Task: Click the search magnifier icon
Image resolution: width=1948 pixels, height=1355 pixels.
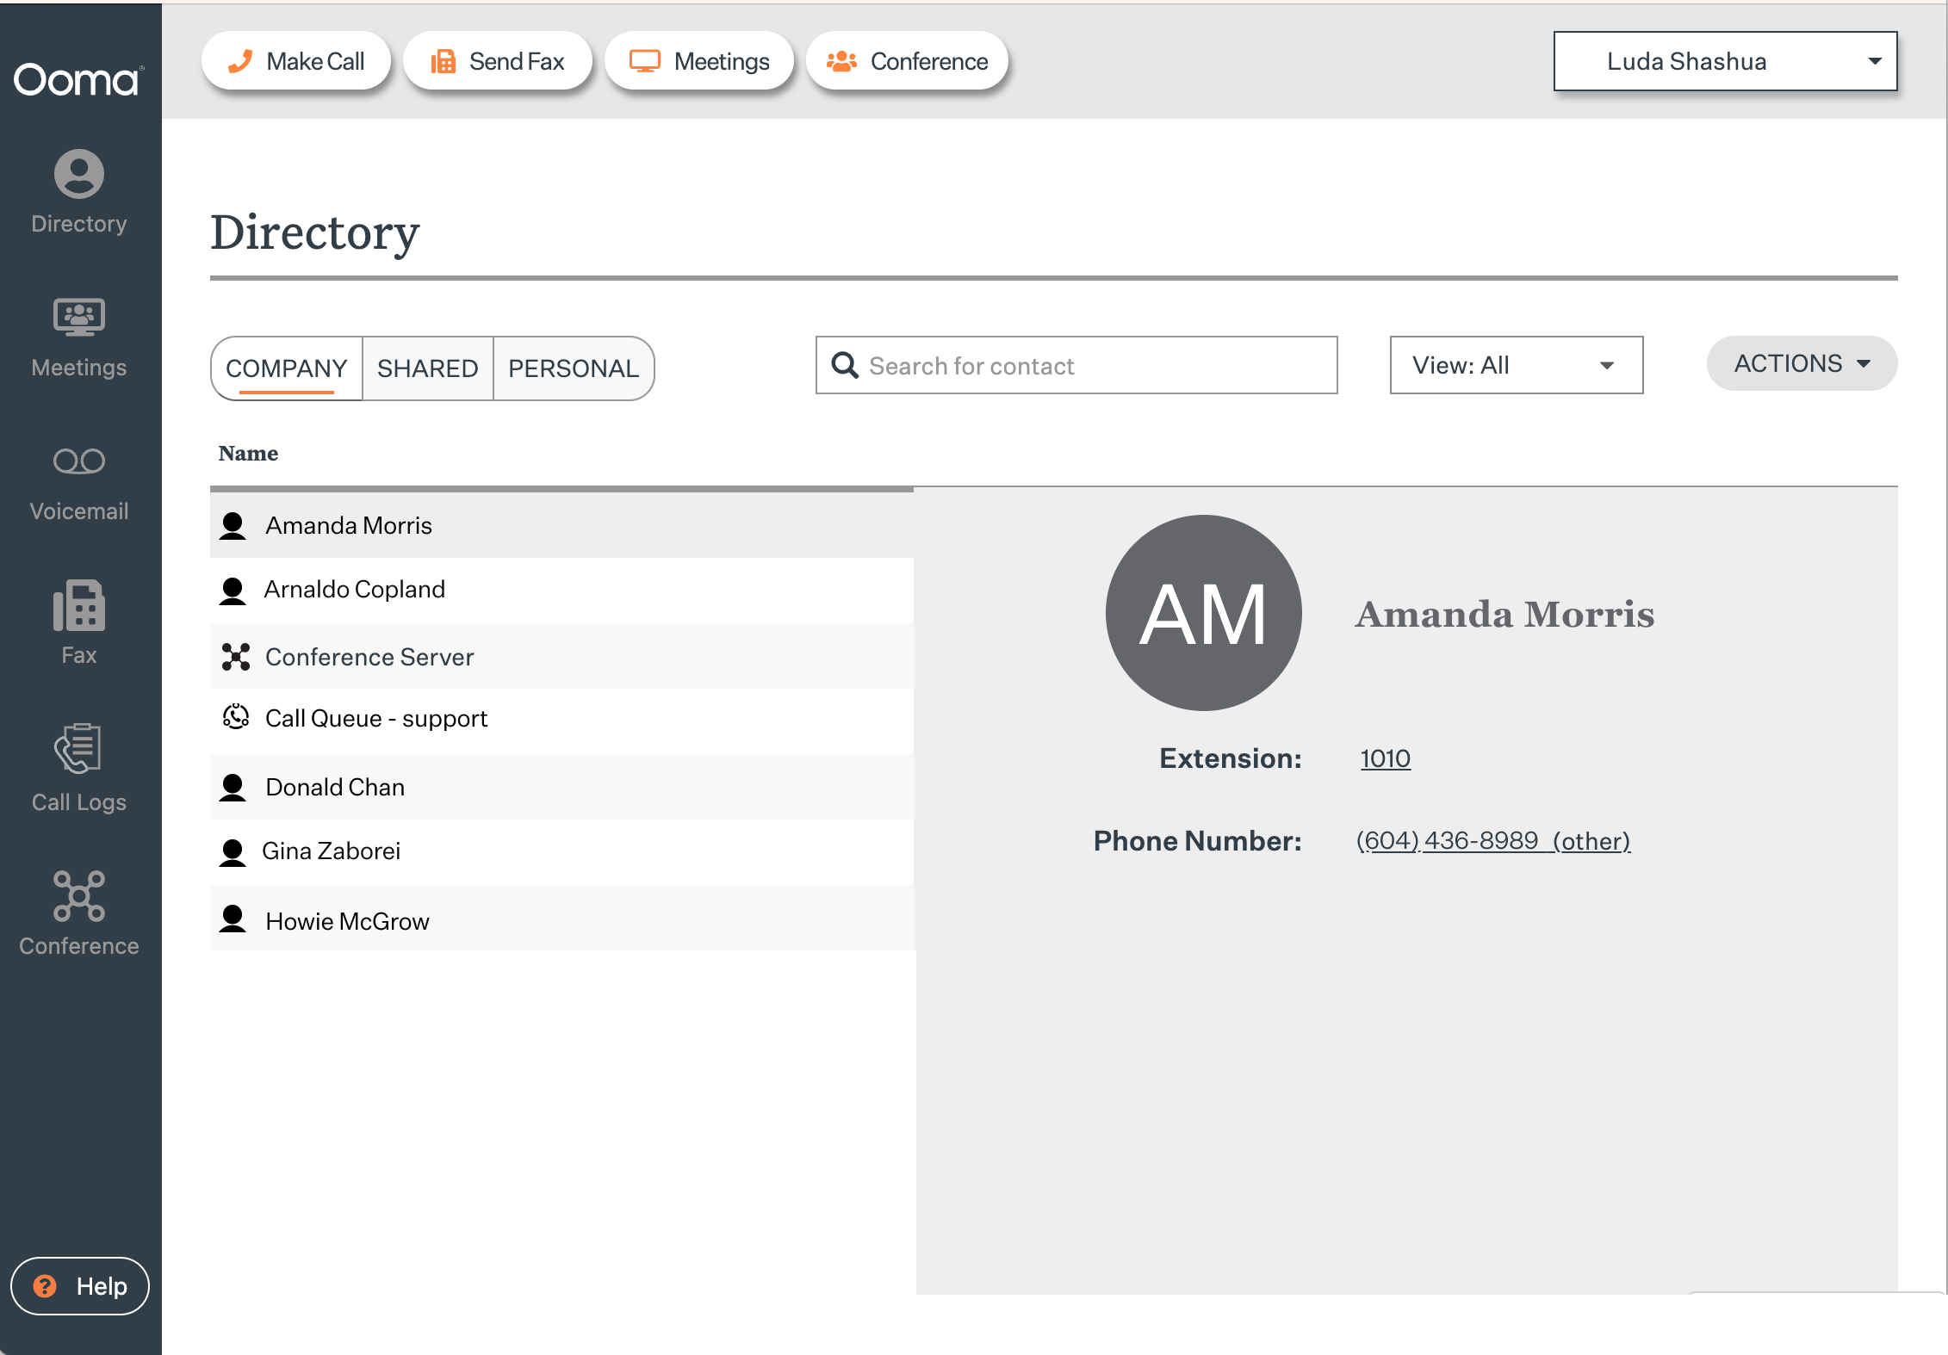Action: point(845,366)
